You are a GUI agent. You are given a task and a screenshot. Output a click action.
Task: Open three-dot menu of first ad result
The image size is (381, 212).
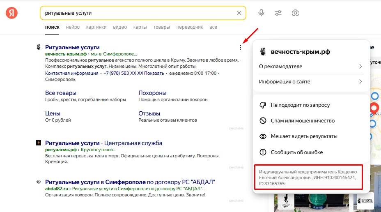tap(240, 47)
